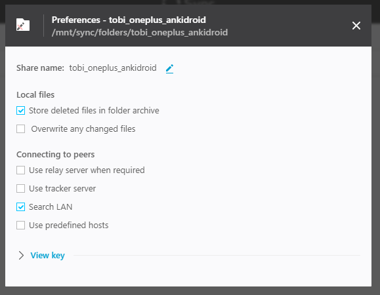Open the View key link

47,255
